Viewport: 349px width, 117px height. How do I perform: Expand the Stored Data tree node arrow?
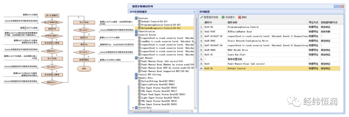133,108
